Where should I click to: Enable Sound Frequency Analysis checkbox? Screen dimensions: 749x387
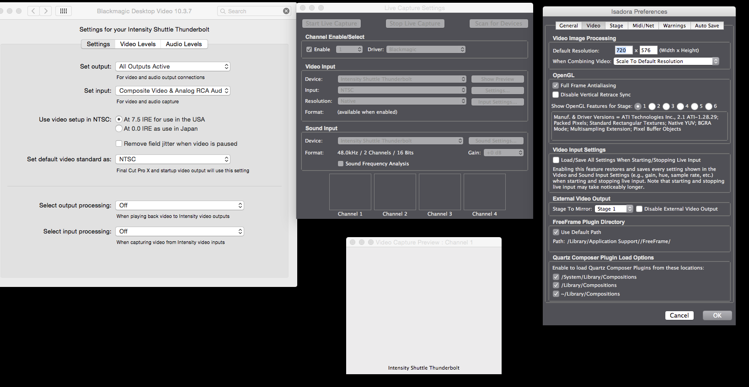(x=341, y=164)
